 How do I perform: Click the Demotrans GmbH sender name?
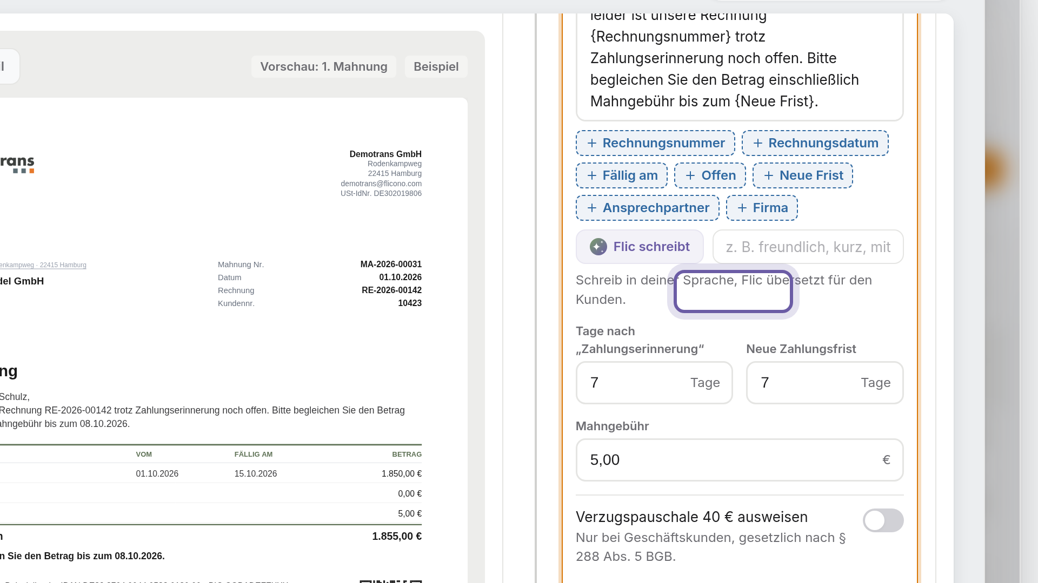click(385, 154)
